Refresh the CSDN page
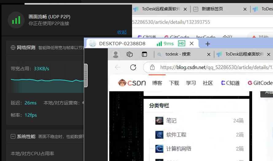This screenshot has height=161, width=273. pos(133,67)
